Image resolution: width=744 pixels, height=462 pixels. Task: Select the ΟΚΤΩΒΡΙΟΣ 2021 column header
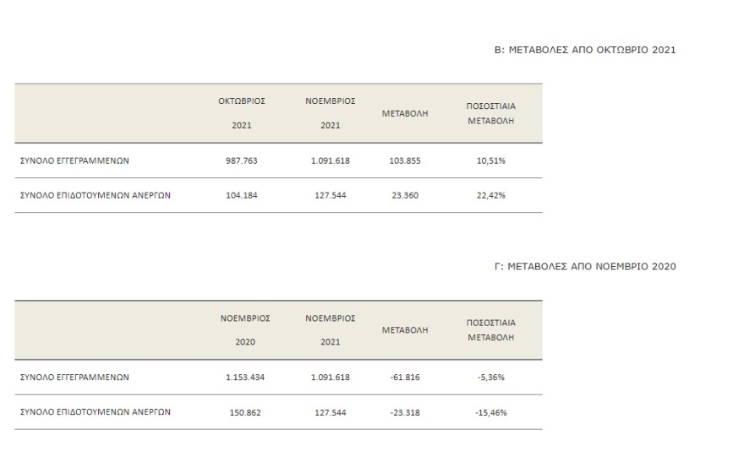pos(243,112)
